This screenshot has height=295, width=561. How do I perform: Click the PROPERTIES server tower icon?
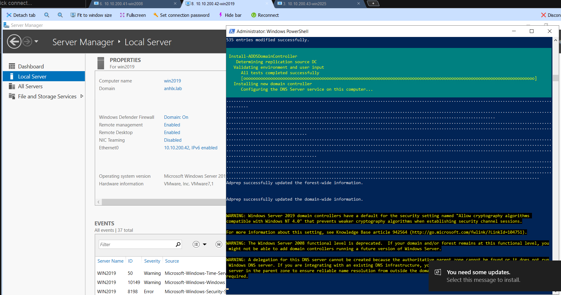(x=101, y=63)
